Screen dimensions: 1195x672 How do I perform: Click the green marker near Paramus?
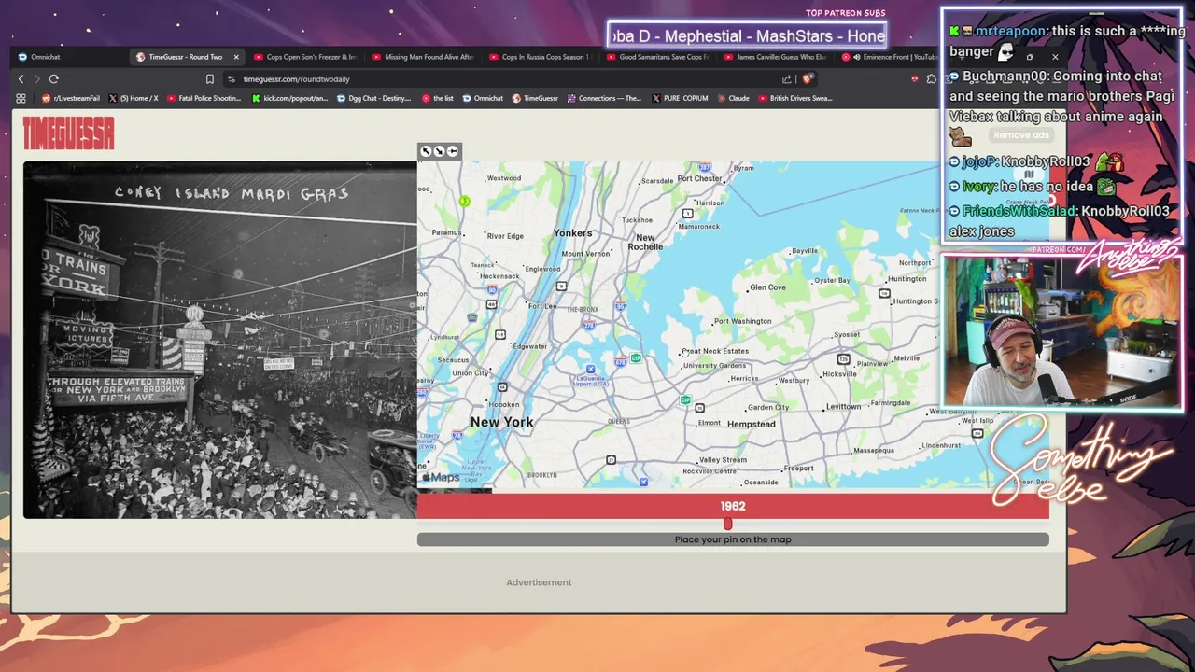464,201
